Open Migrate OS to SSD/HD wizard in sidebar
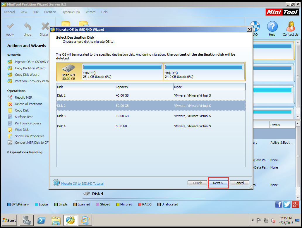 click(x=28, y=62)
